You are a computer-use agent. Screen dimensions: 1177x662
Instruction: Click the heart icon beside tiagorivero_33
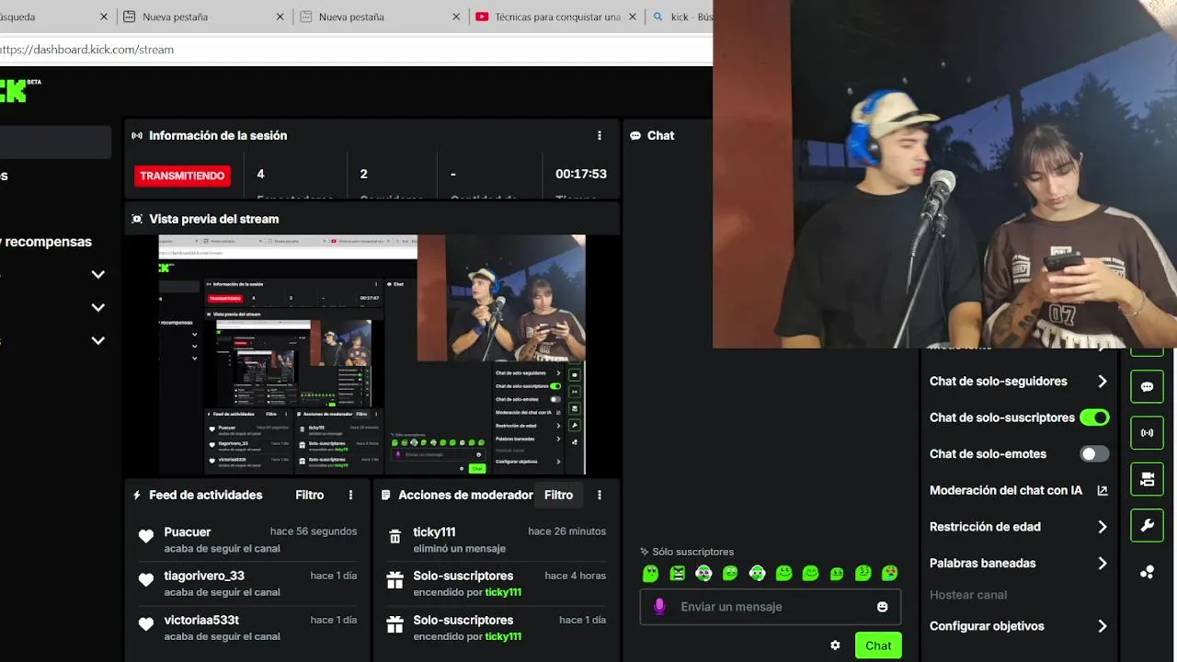click(x=145, y=580)
